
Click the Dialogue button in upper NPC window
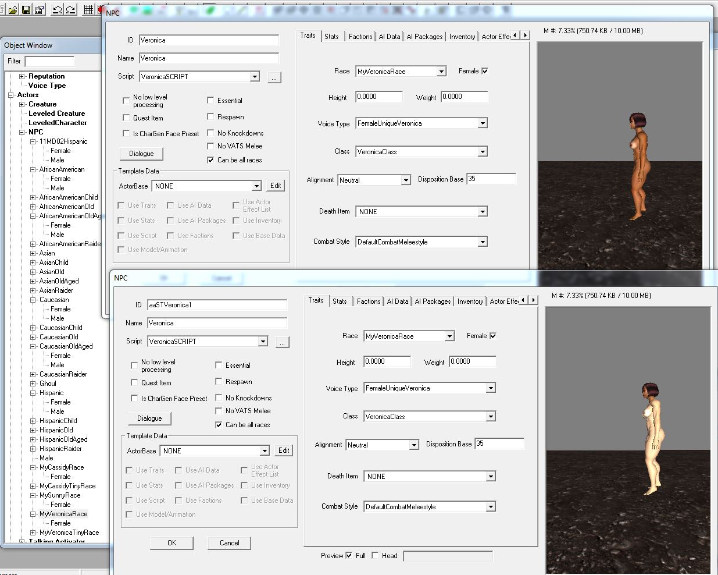141,154
